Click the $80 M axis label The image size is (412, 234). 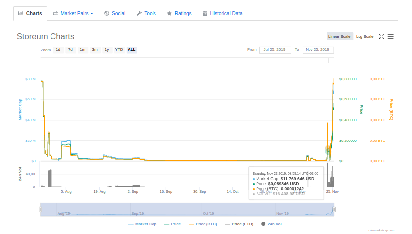(31, 79)
